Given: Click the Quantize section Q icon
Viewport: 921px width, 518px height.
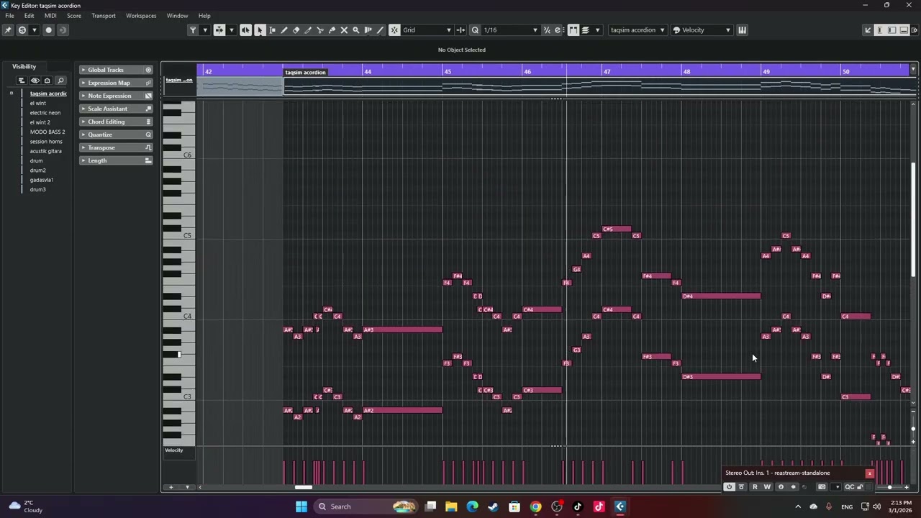Looking at the screenshot, I should tap(148, 135).
